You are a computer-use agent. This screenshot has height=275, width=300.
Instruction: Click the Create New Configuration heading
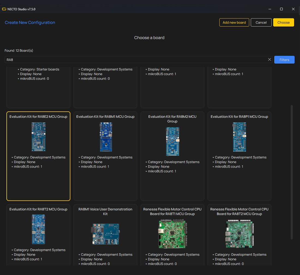(x=30, y=23)
